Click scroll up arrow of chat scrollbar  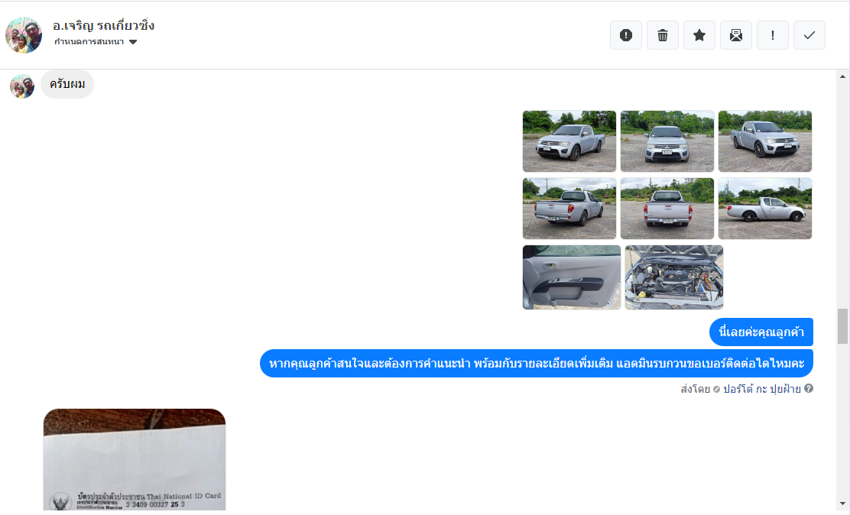(x=842, y=76)
